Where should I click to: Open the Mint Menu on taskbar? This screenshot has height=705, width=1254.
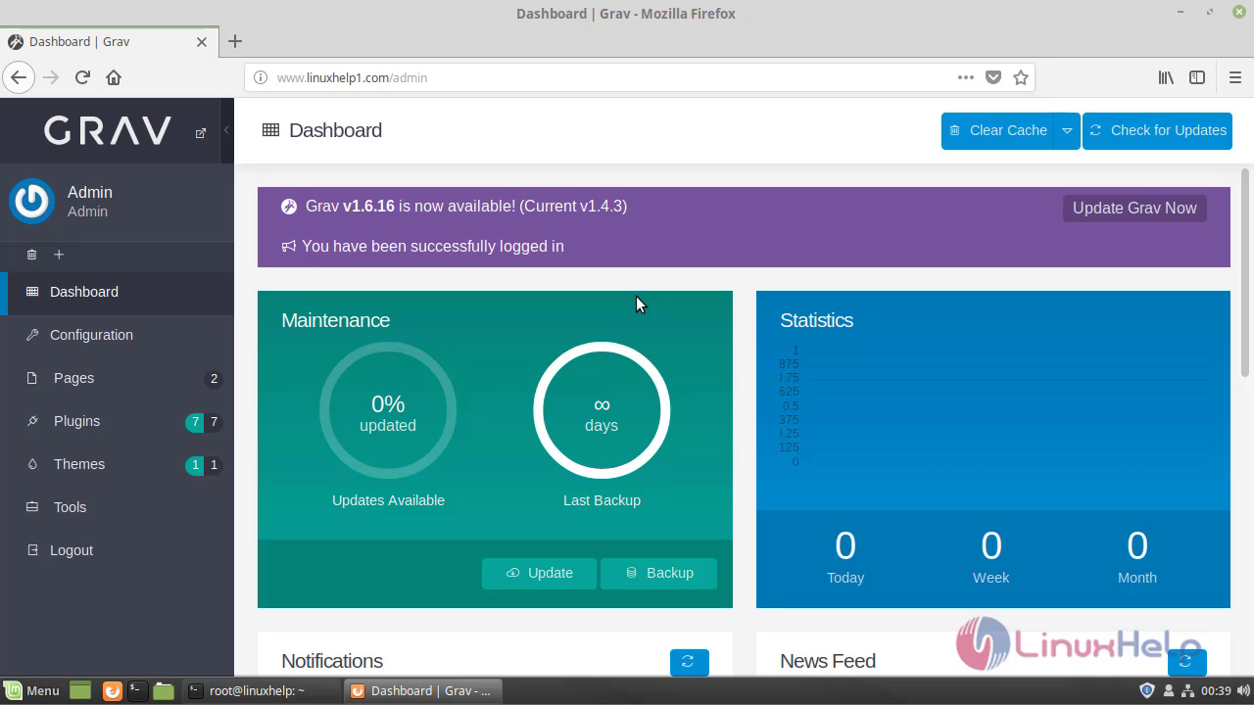pos(31,690)
